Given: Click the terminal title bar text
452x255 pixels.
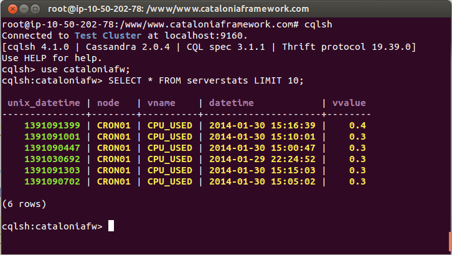Looking at the screenshot, I should pyautogui.click(x=179, y=9).
